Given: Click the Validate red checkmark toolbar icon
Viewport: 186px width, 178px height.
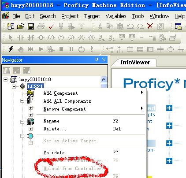Looking at the screenshot, I should tap(51, 26).
